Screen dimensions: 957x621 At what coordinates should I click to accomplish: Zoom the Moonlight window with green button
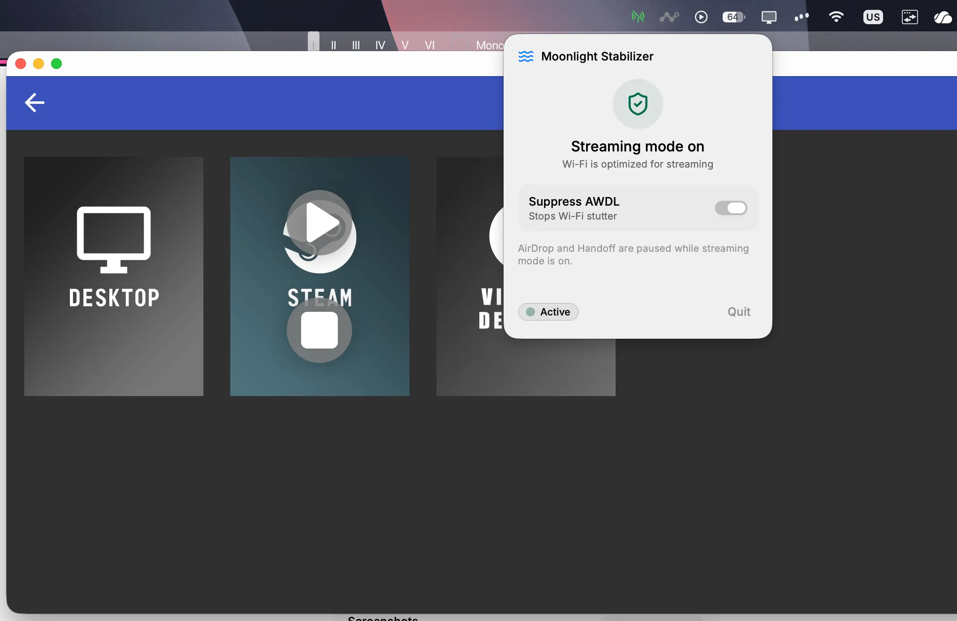coord(56,64)
